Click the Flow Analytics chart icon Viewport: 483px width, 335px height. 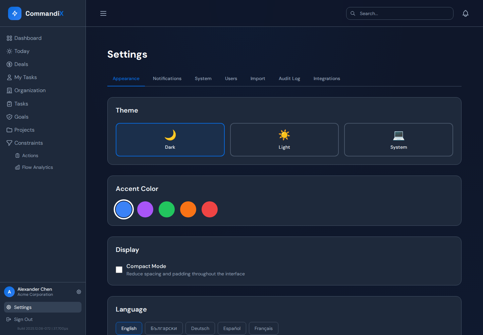tap(17, 167)
